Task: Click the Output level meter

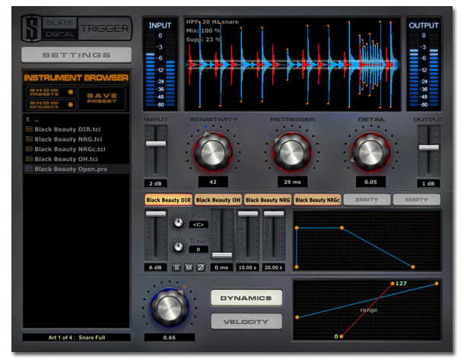Action: (424, 64)
